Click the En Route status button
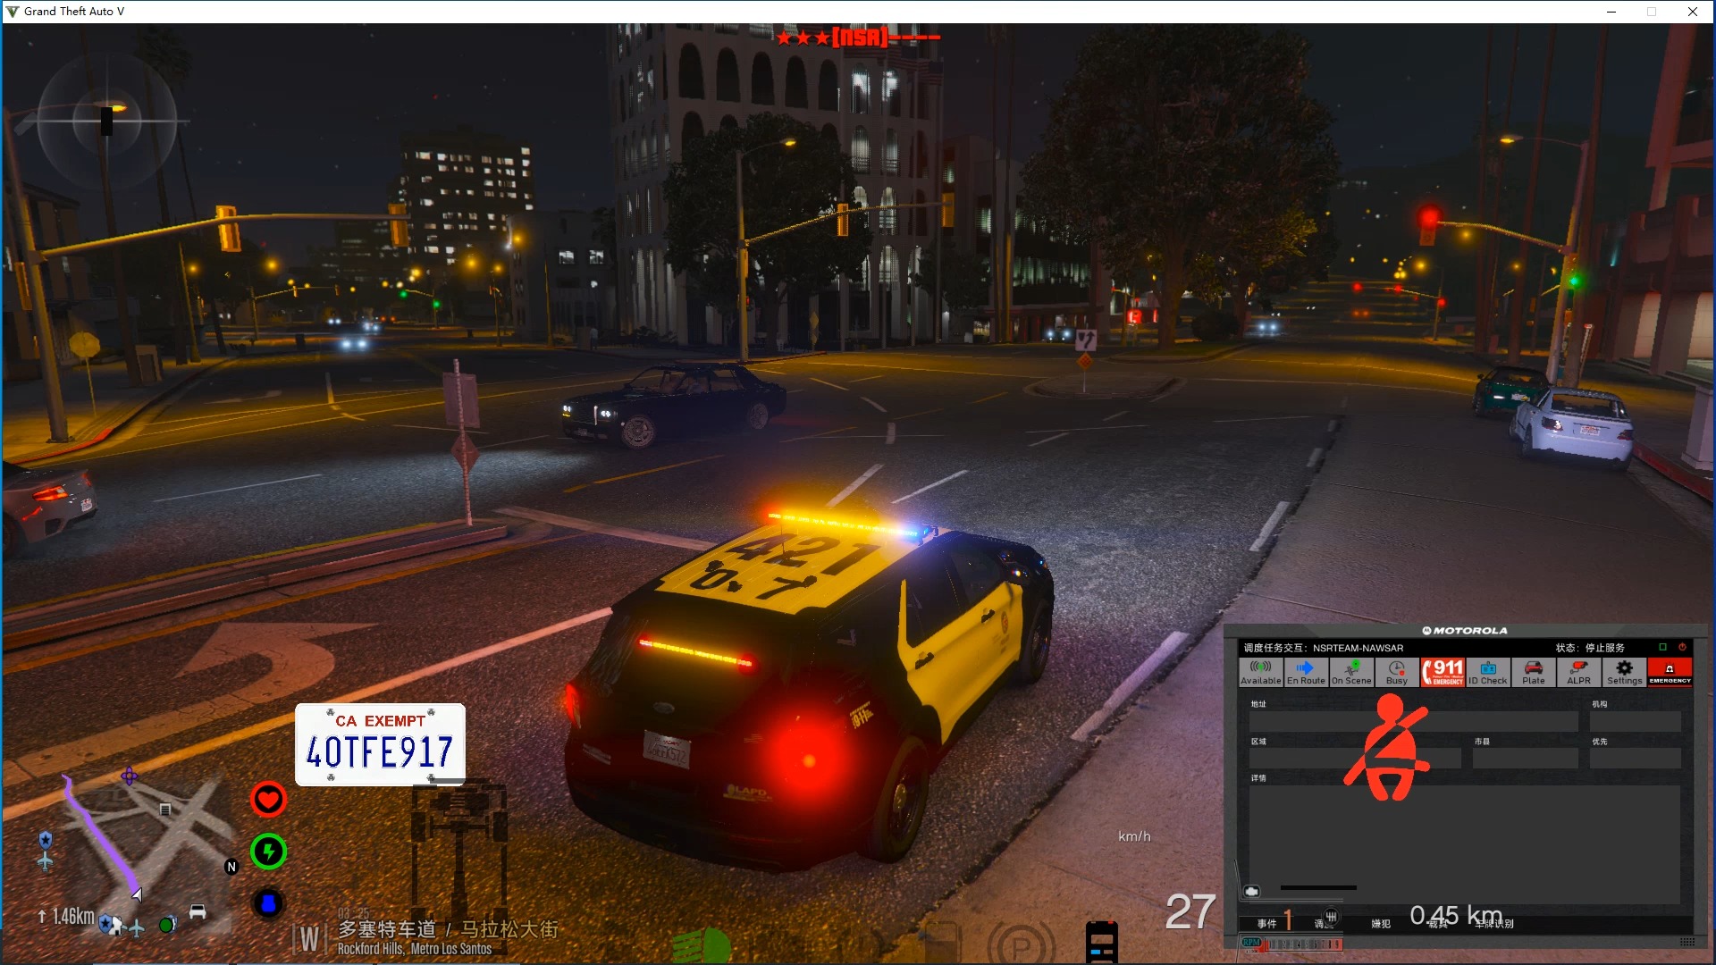Image resolution: width=1716 pixels, height=965 pixels. (x=1306, y=673)
